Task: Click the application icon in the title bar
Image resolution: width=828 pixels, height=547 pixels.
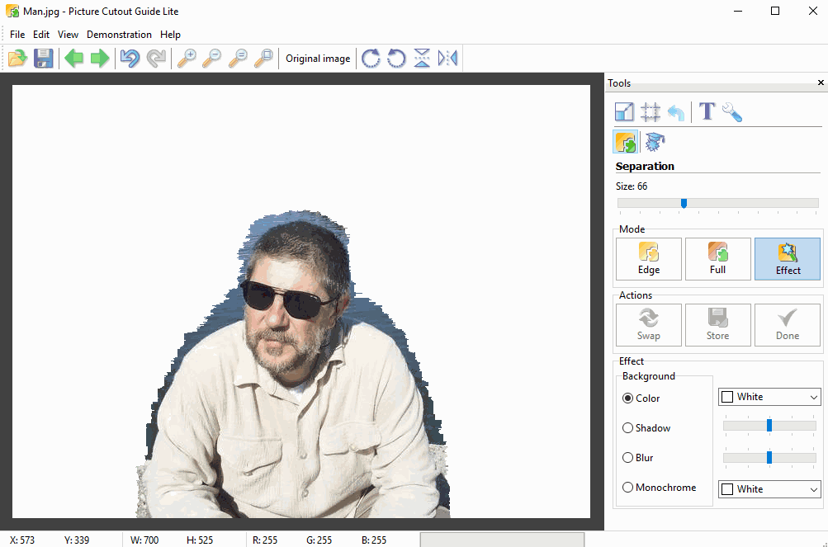Action: tap(12, 11)
